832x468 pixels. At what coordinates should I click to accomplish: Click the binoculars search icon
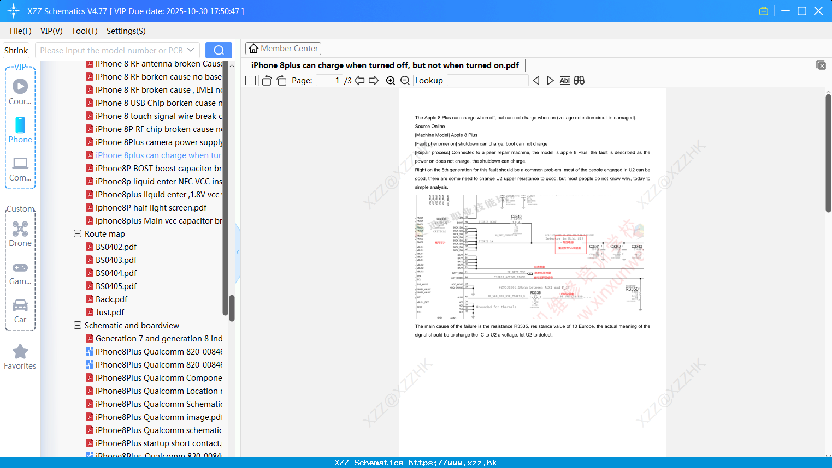point(579,81)
